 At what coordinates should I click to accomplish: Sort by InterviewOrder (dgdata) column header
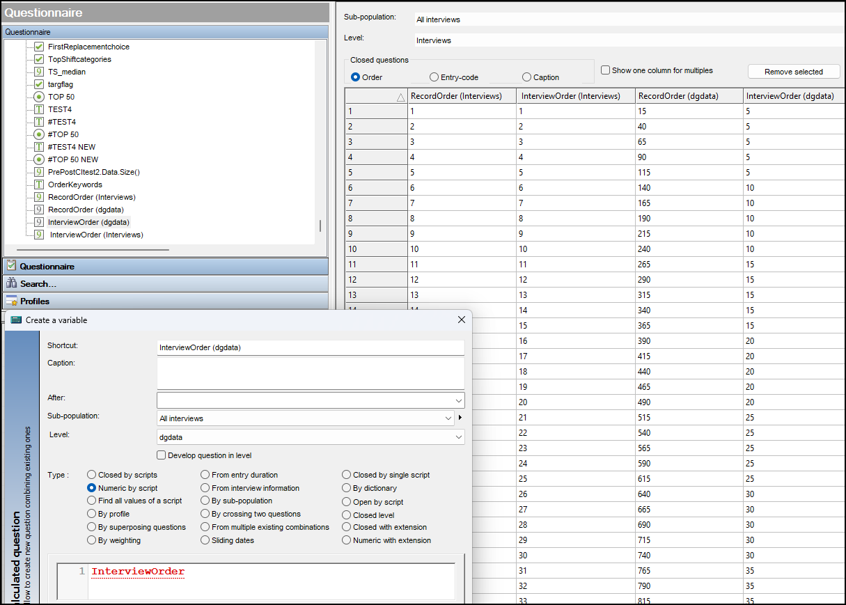[794, 96]
